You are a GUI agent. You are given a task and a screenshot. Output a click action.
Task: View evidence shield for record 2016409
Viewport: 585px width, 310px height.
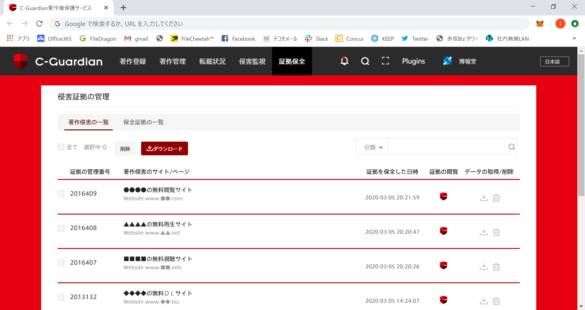coord(444,197)
